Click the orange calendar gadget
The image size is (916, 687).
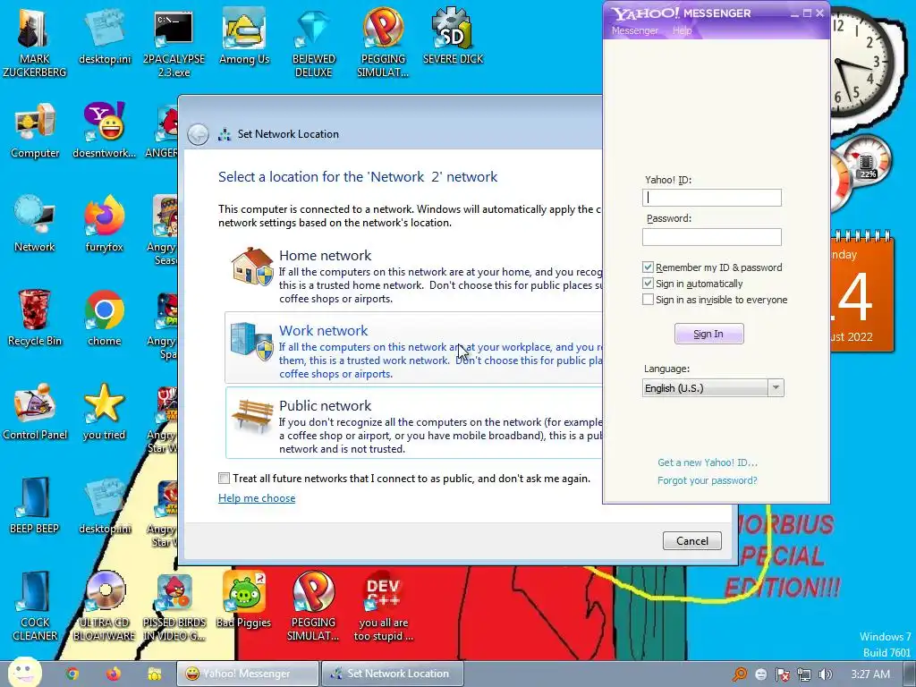pyautogui.click(x=861, y=293)
